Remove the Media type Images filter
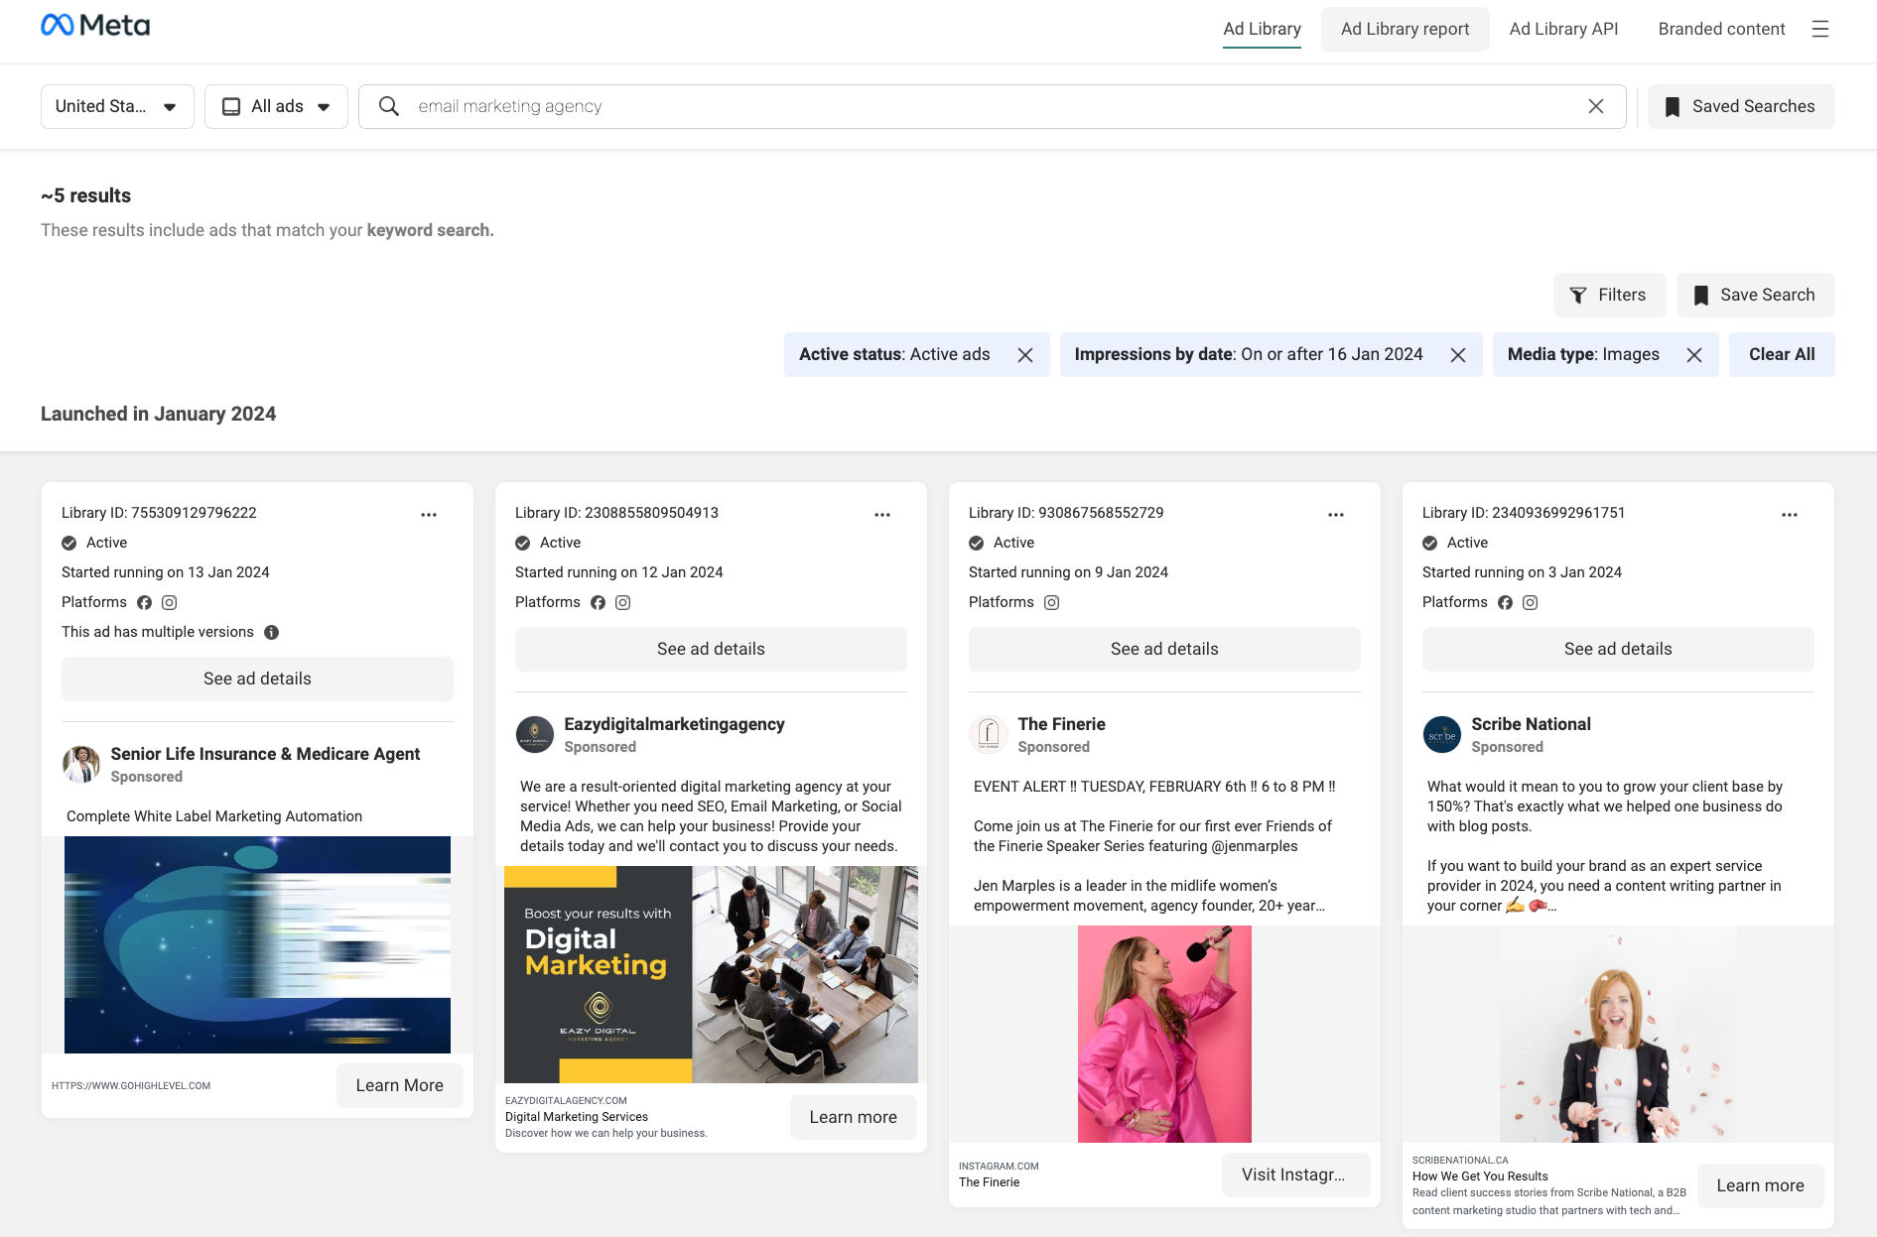 pos(1694,354)
